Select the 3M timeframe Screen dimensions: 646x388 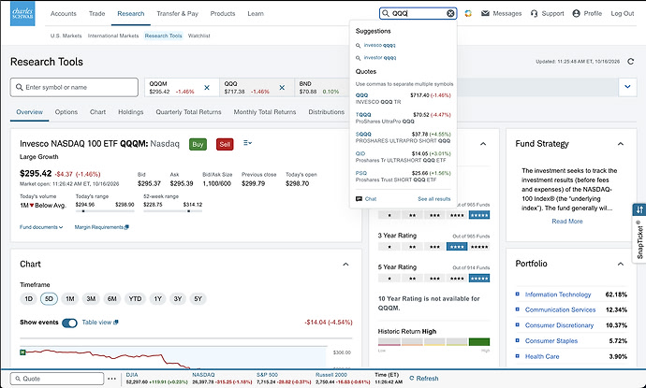click(x=91, y=299)
